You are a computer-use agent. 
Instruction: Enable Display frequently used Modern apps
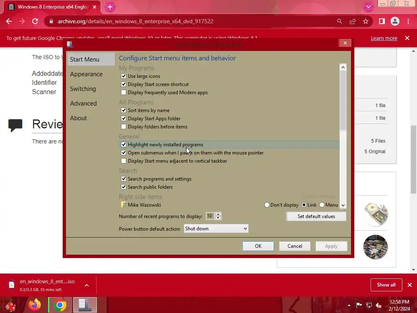point(123,93)
